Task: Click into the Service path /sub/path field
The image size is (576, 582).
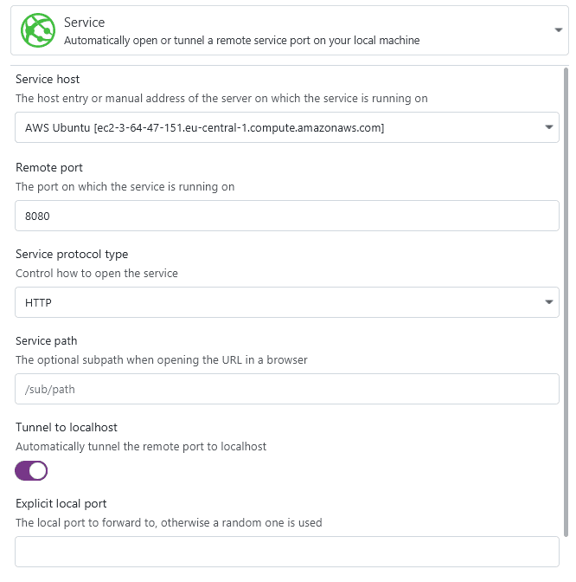Action: [286, 389]
